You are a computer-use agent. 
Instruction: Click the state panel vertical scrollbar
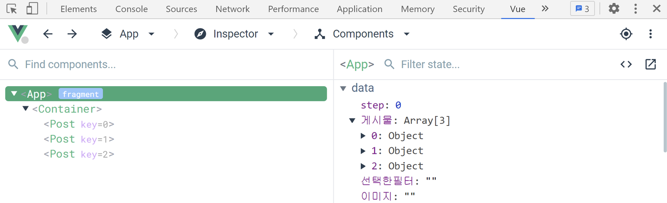tap(665, 117)
